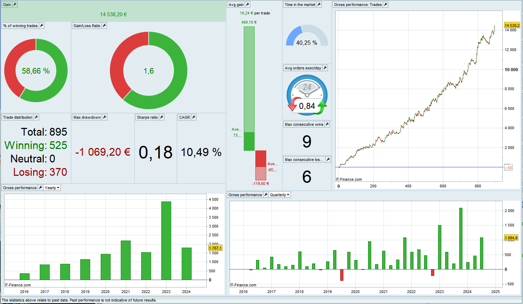
Task: Open the Quarterly period dropdown
Action: click(280, 195)
